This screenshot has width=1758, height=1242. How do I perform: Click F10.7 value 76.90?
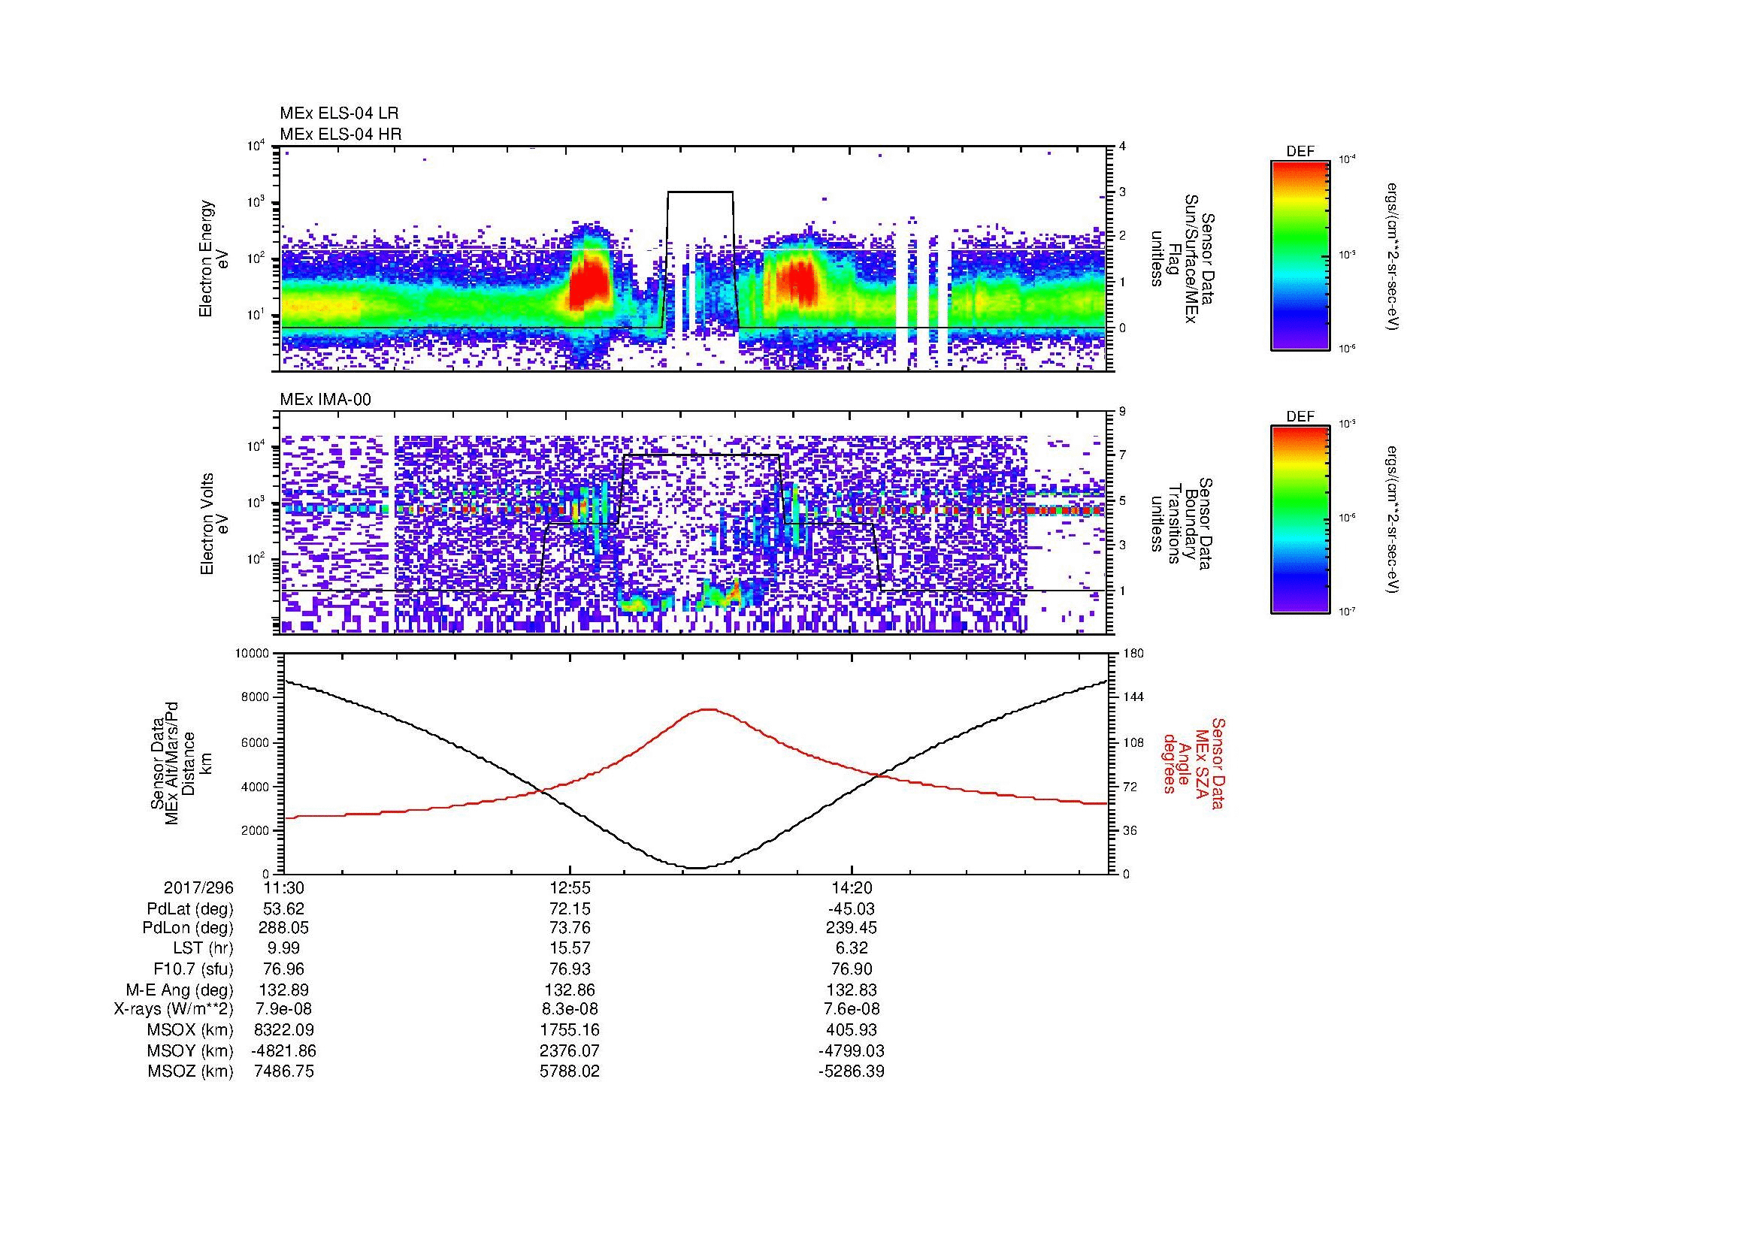tap(852, 969)
